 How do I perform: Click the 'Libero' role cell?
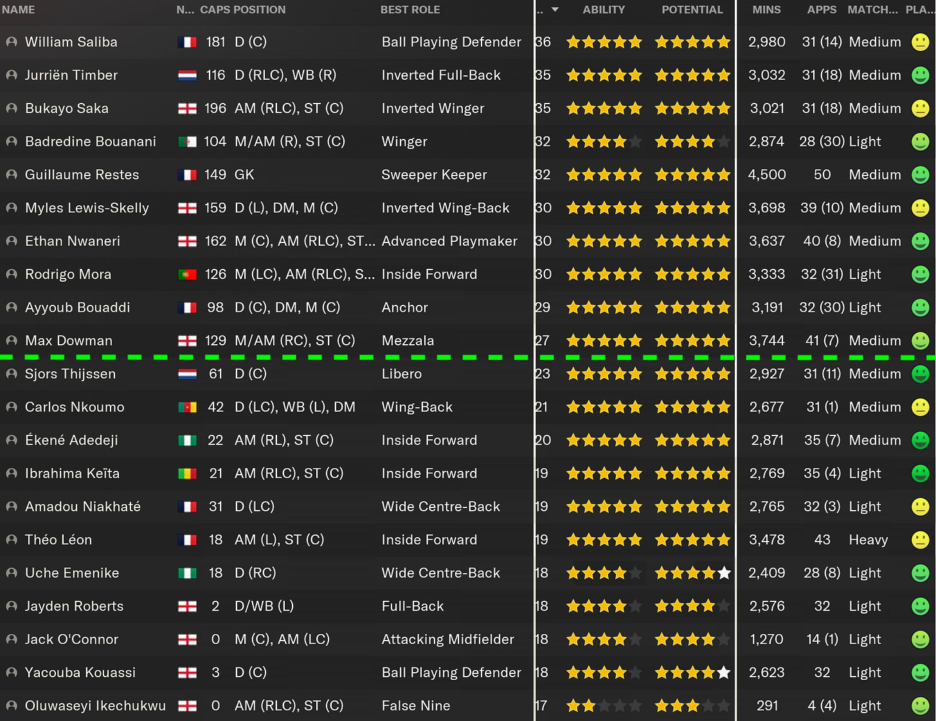(x=402, y=374)
